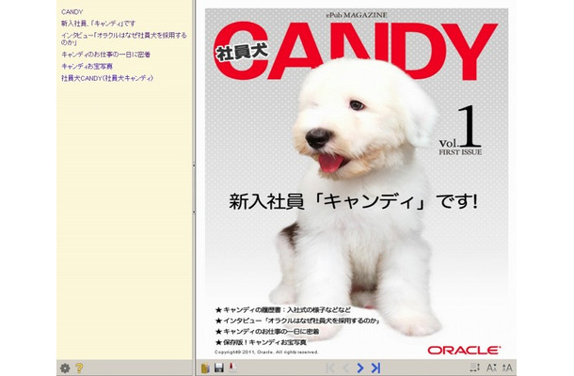Click the splitter between contents and page
The image size is (574, 376).
[194, 188]
